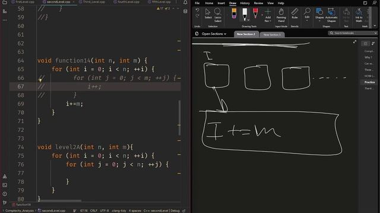Viewport: 380px width, 213px height.
Task: Open the OneNote Review tab
Action: 258,3
